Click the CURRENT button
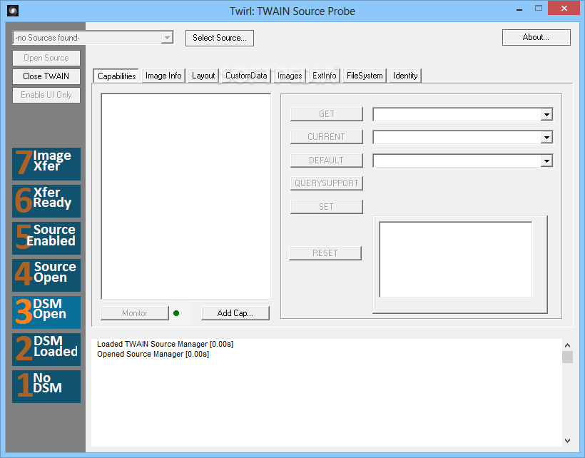 327,137
